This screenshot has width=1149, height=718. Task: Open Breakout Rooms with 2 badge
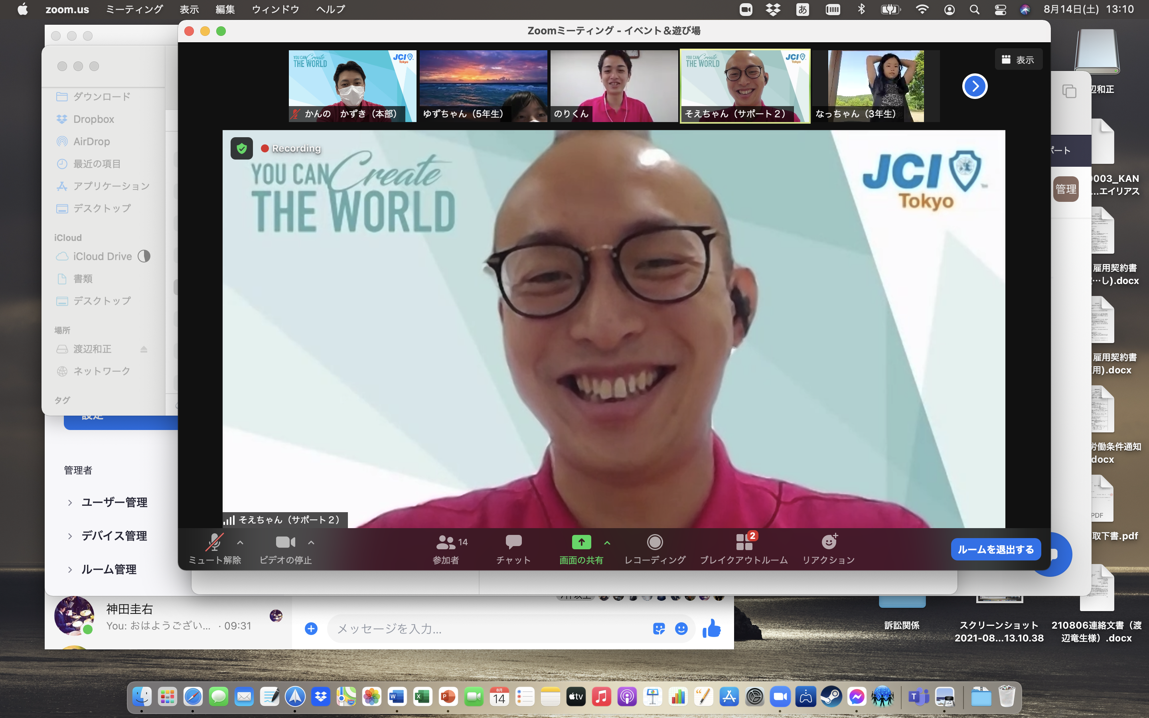[744, 542]
